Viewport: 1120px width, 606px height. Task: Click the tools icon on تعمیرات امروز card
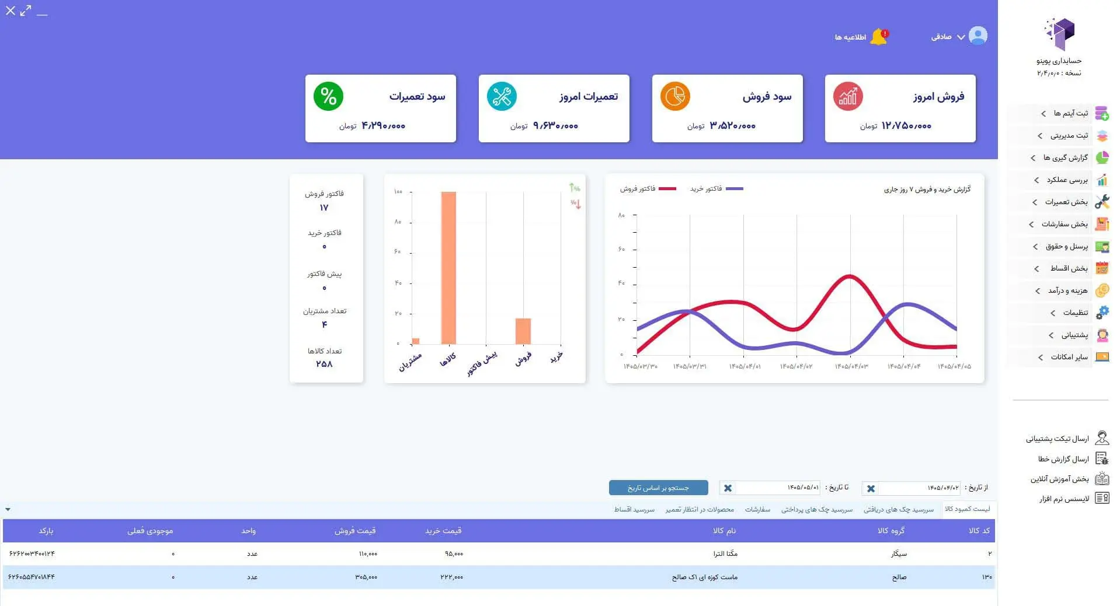point(502,96)
